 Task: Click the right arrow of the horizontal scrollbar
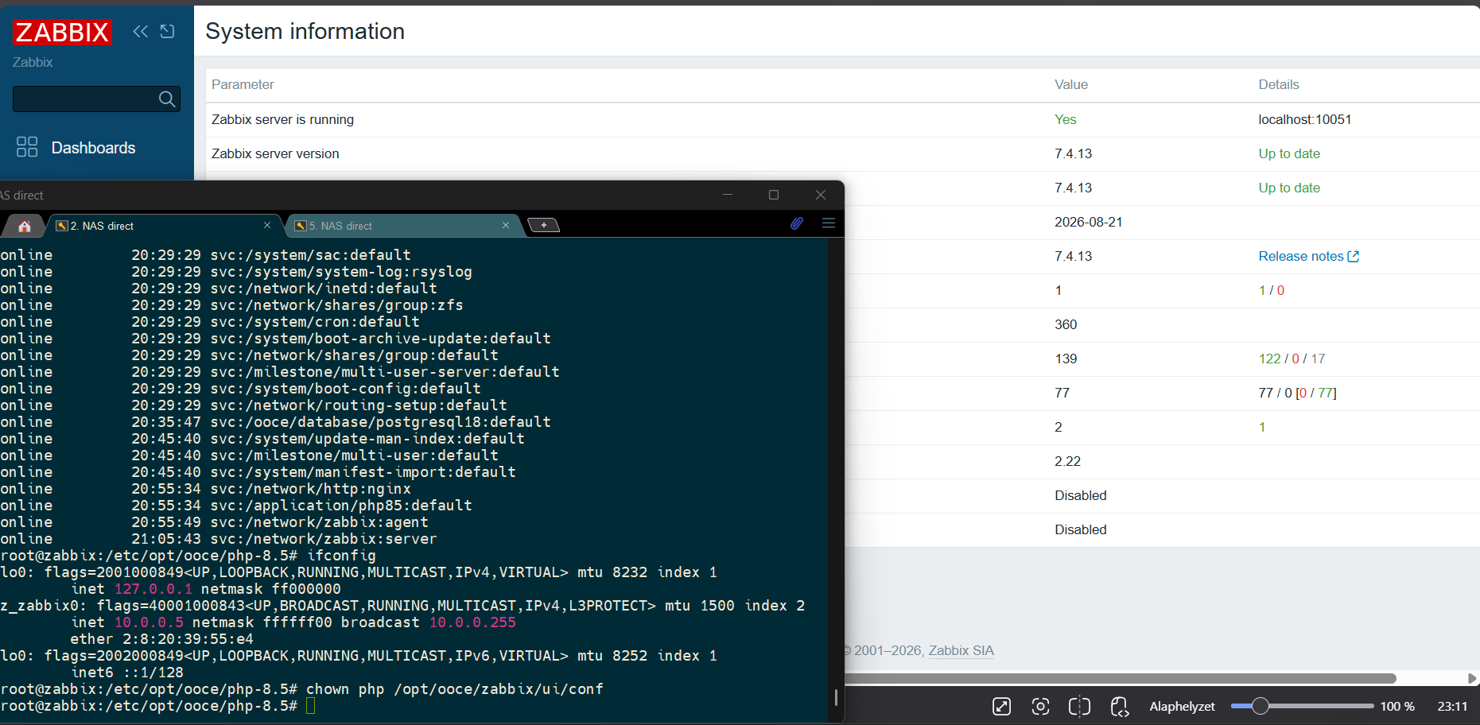[1472, 678]
